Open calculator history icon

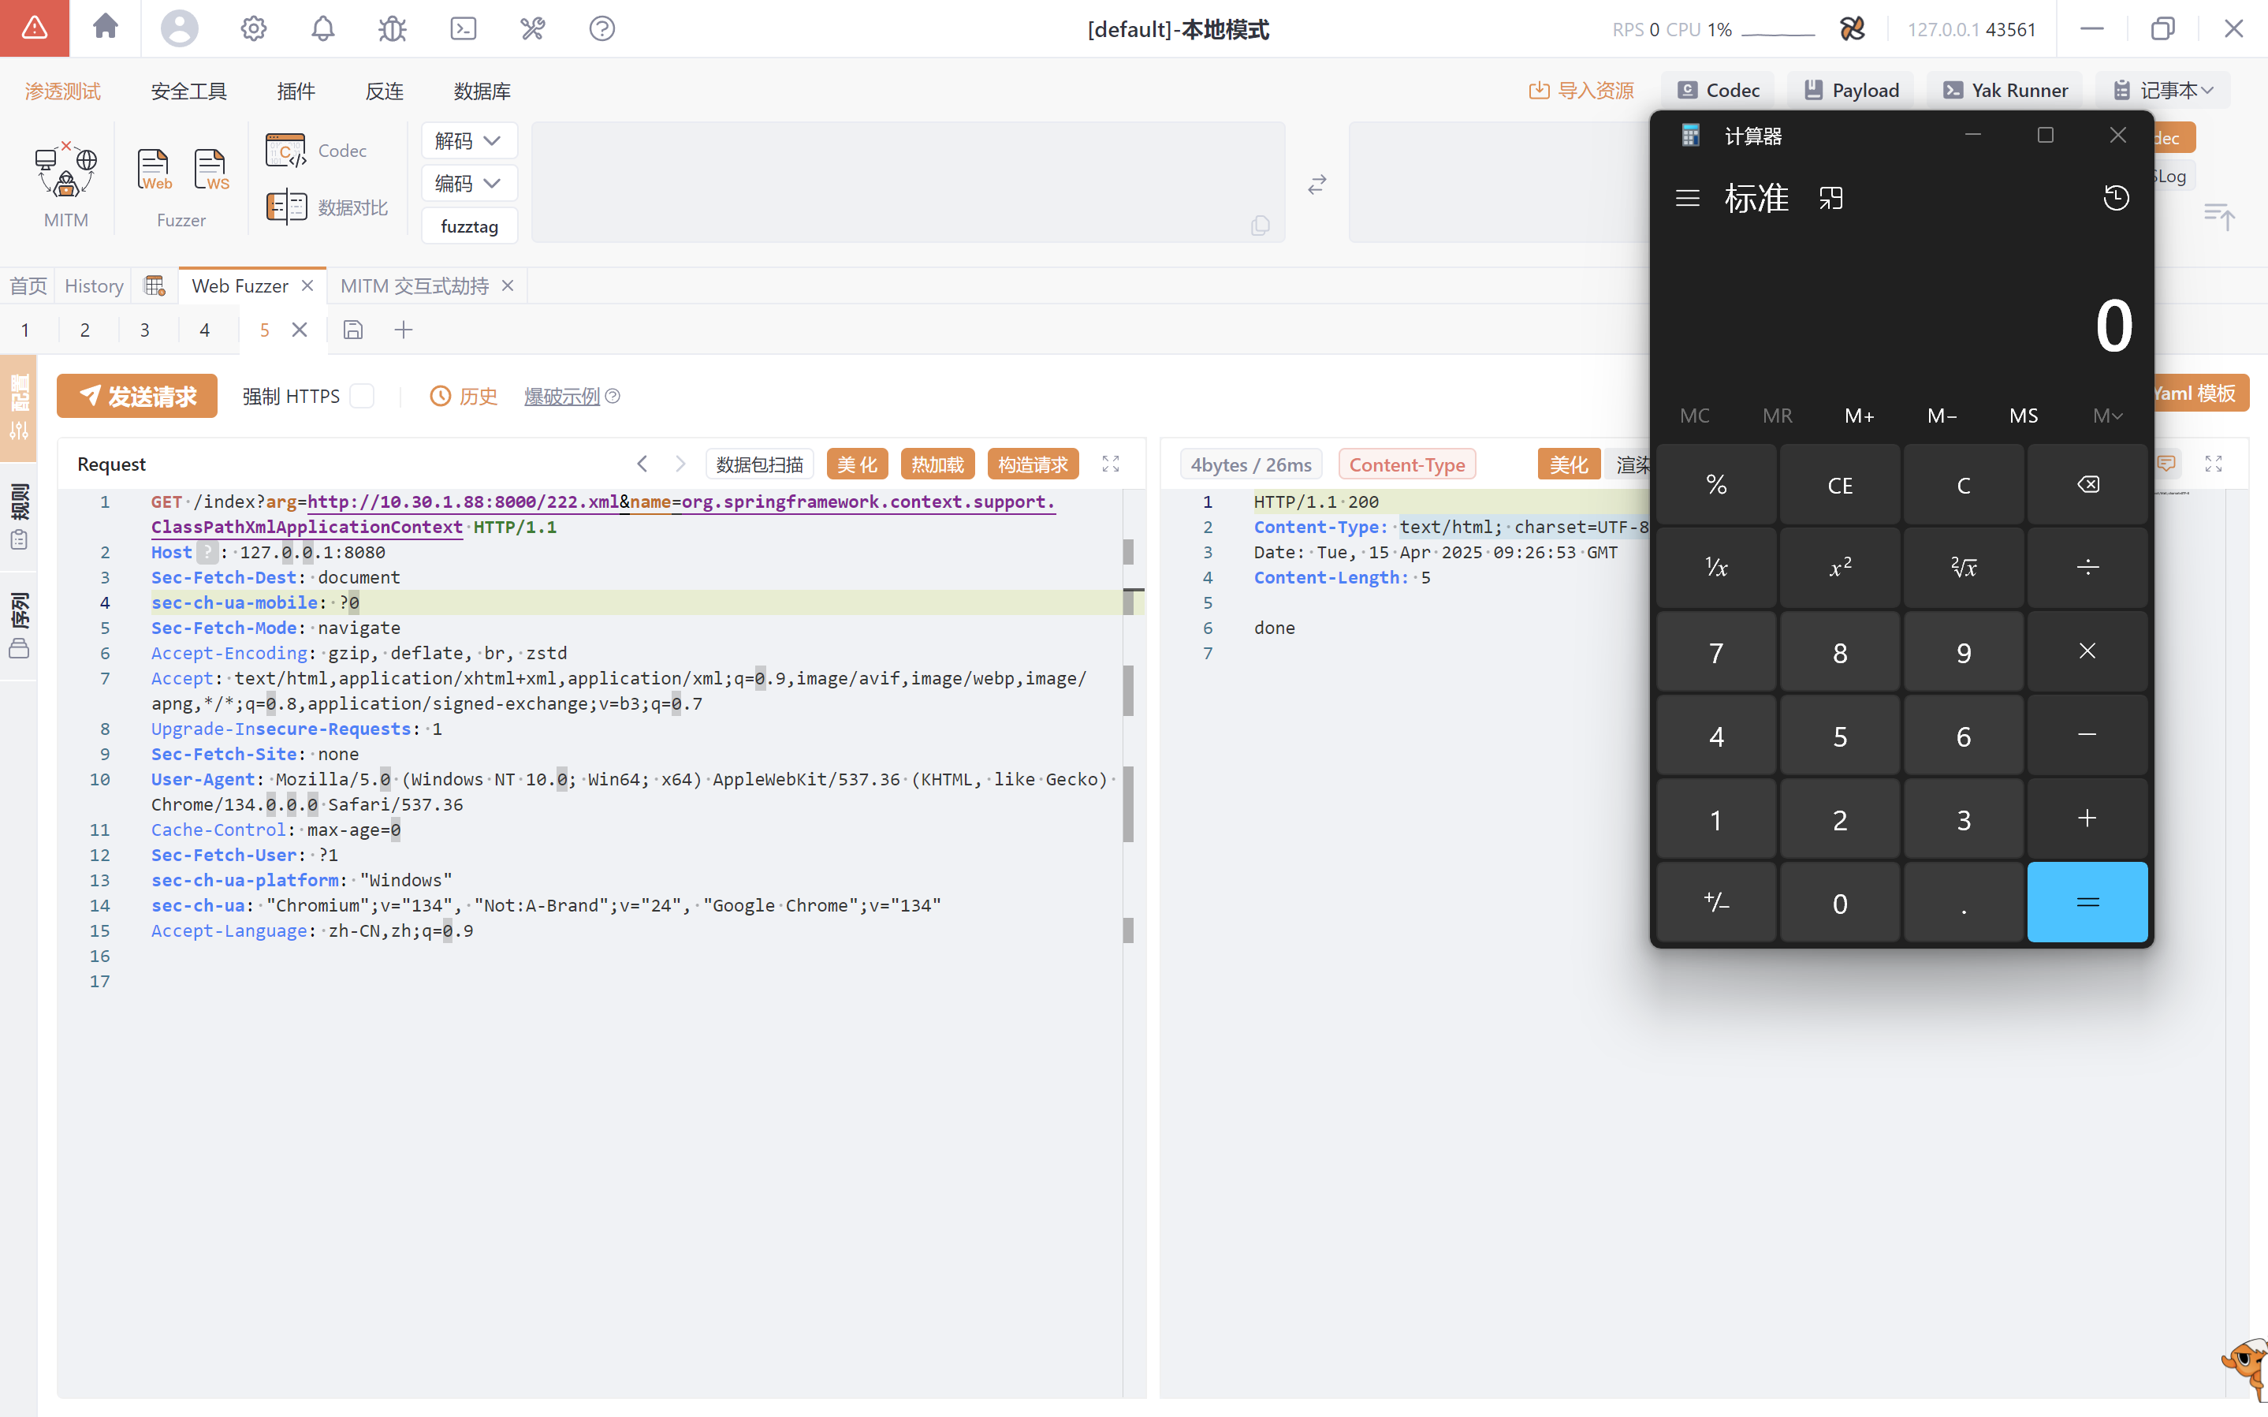point(2115,198)
